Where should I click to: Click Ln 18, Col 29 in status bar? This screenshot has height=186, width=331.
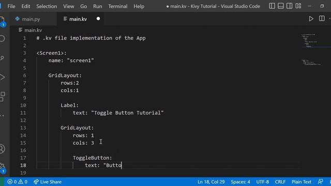tap(211, 182)
